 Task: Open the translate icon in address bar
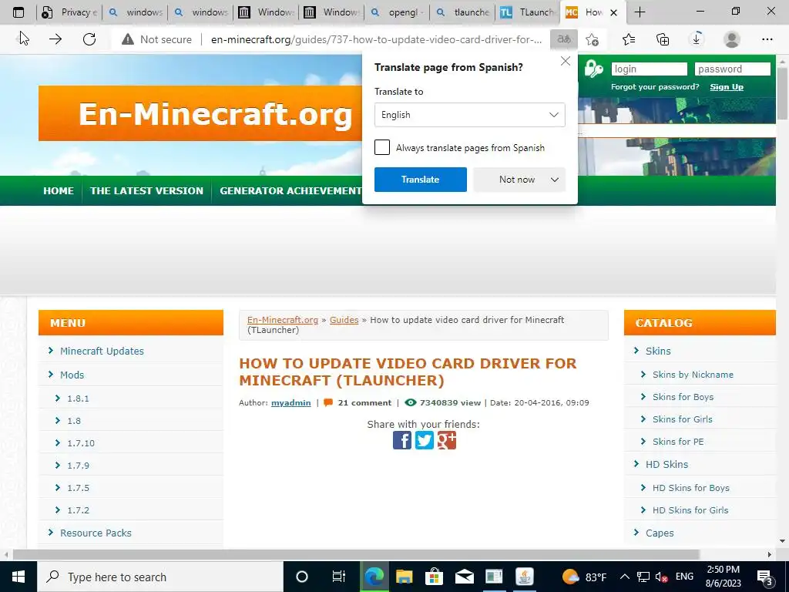(564, 39)
